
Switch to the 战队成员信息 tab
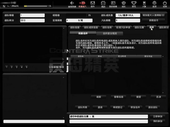91,27
